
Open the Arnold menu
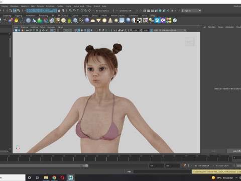97,6
